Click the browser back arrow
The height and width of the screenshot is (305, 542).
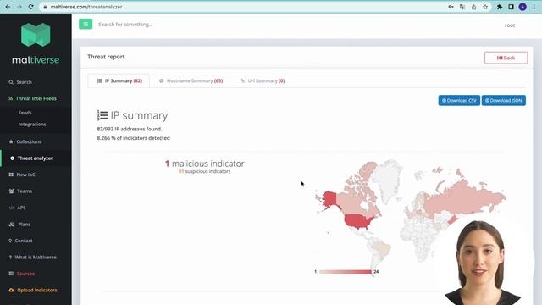(8, 7)
